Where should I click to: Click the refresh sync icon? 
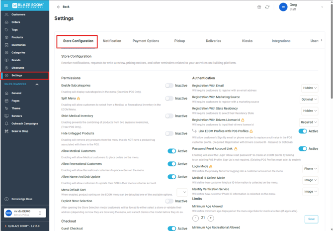pyautogui.click(x=267, y=7)
